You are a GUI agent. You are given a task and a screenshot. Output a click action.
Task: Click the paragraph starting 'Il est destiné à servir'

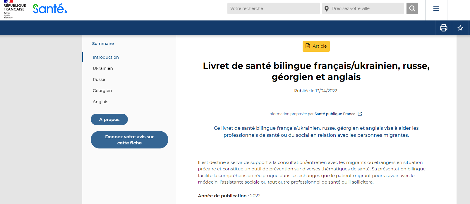click(x=312, y=172)
